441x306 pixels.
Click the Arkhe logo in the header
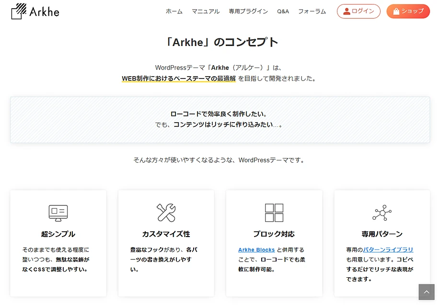pyautogui.click(x=35, y=11)
